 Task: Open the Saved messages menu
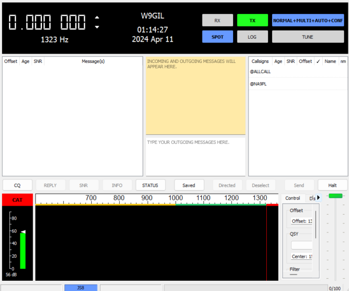pos(188,185)
